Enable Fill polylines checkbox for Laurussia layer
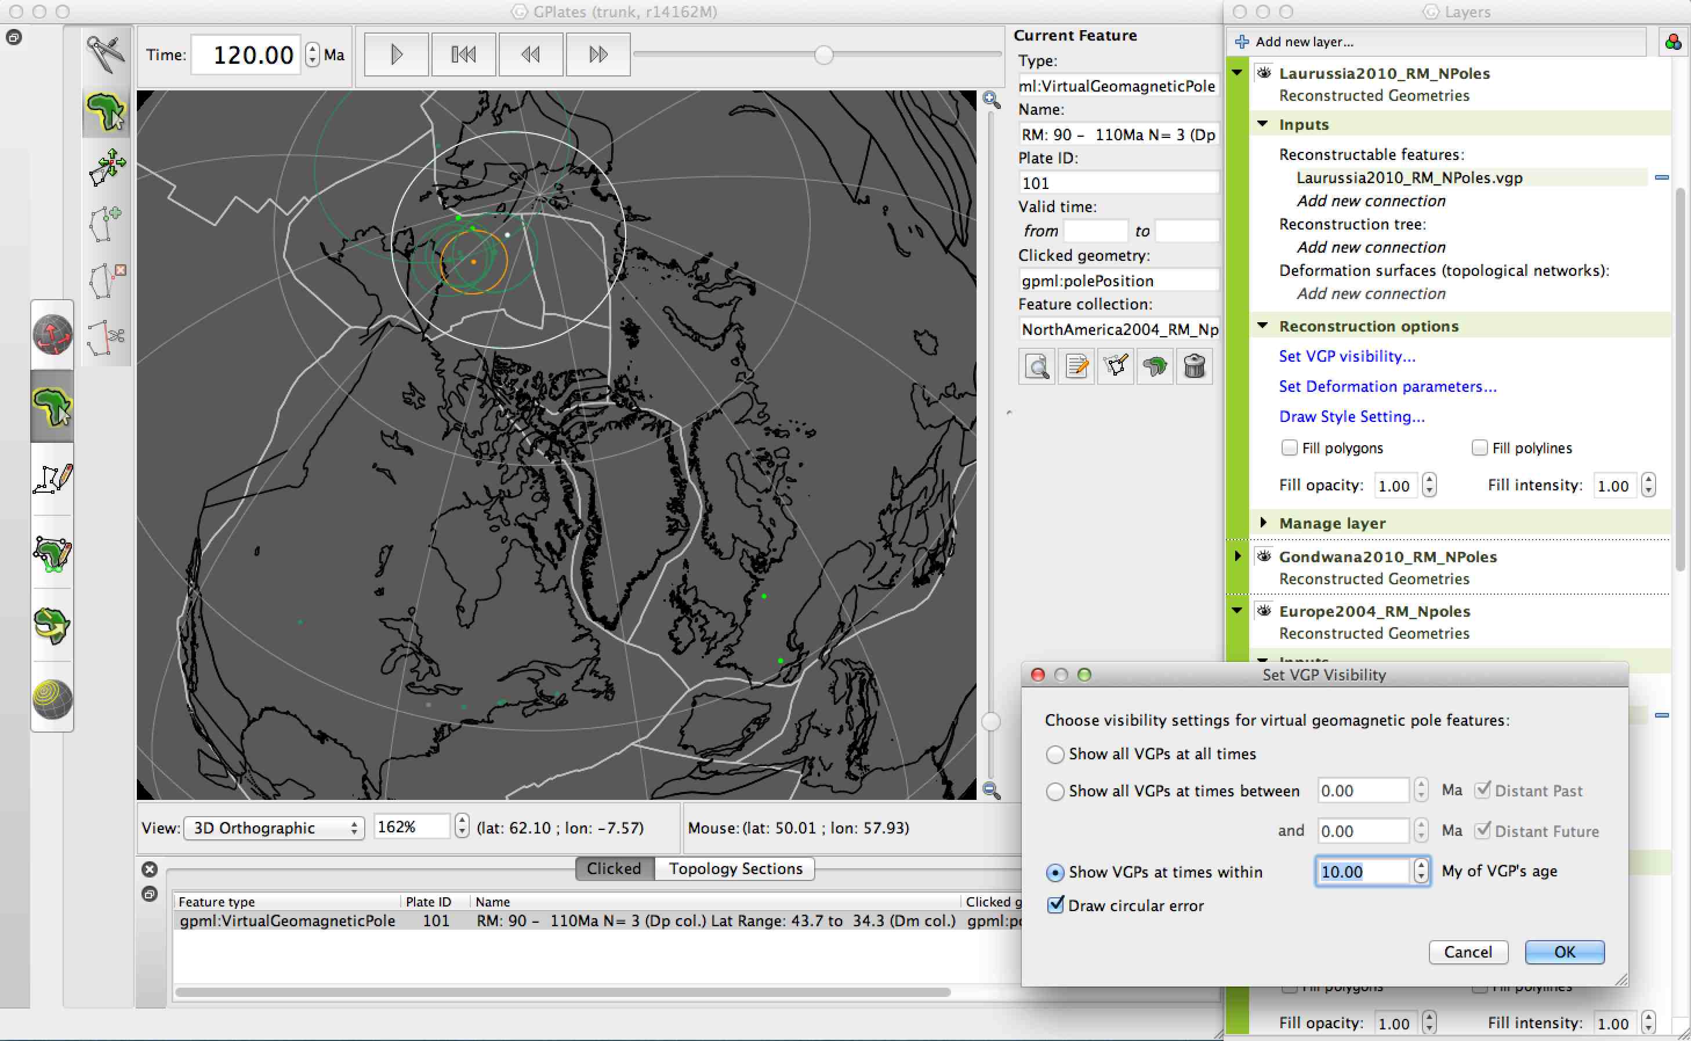1691x1041 pixels. pos(1479,447)
